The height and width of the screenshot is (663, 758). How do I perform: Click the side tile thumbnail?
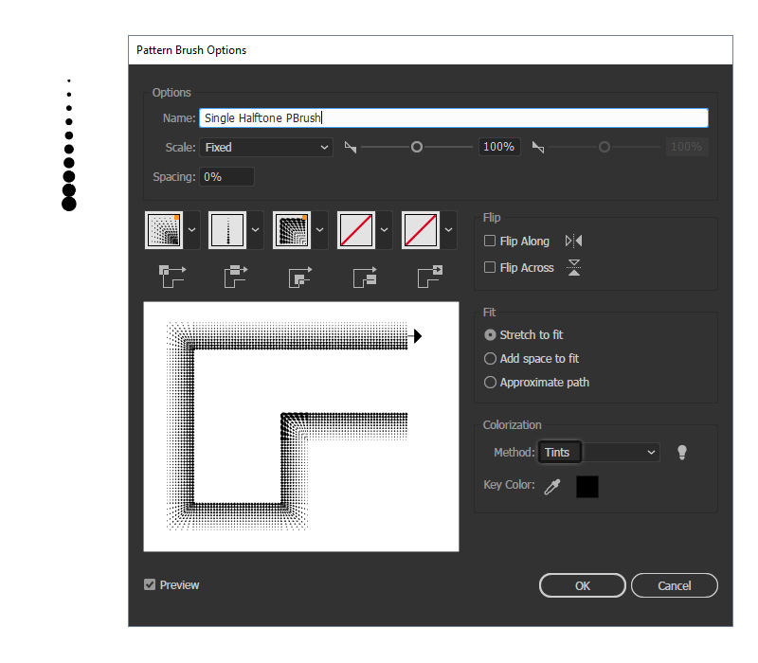point(227,230)
